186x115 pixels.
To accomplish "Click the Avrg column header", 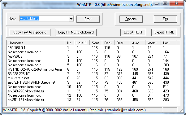I will point(138,43).
